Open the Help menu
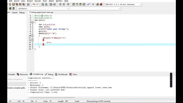The height and width of the screenshot is (103, 183). [66, 1]
